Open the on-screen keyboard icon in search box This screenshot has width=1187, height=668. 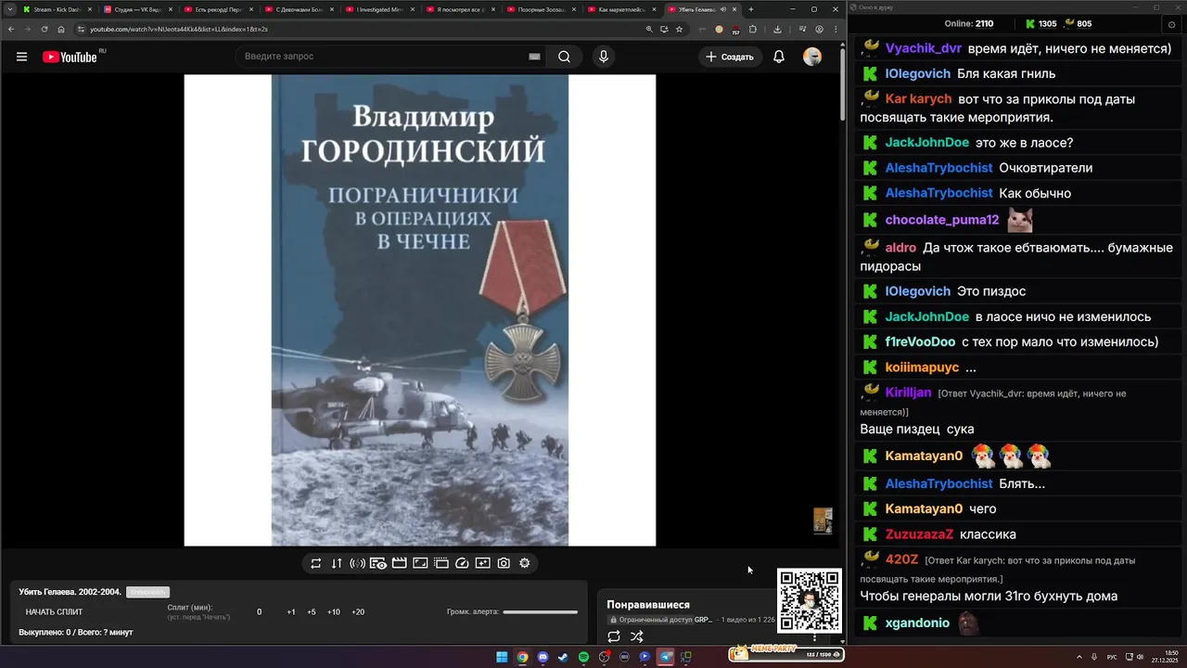tap(534, 57)
